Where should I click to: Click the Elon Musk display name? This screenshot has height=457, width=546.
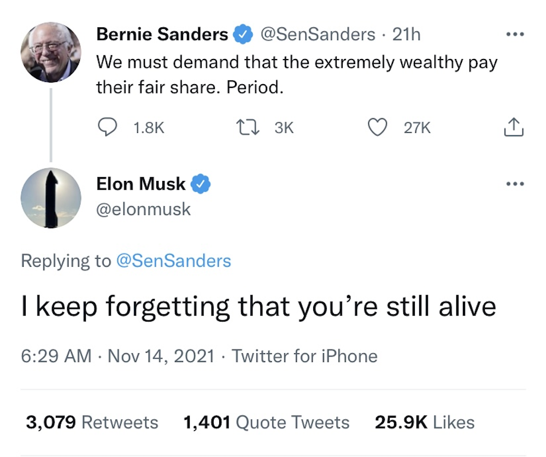point(141,184)
